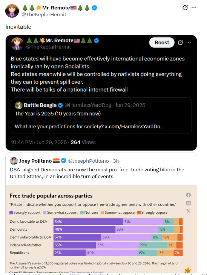This screenshot has width=207, height=275.
Task: Open the @TheKeplarHermit handle at top
Action: (44, 14)
